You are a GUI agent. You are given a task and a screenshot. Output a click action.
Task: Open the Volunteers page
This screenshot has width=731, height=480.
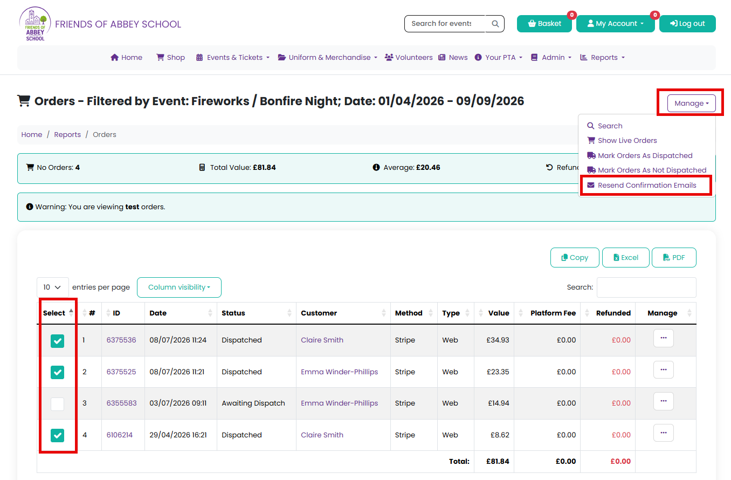tap(409, 58)
